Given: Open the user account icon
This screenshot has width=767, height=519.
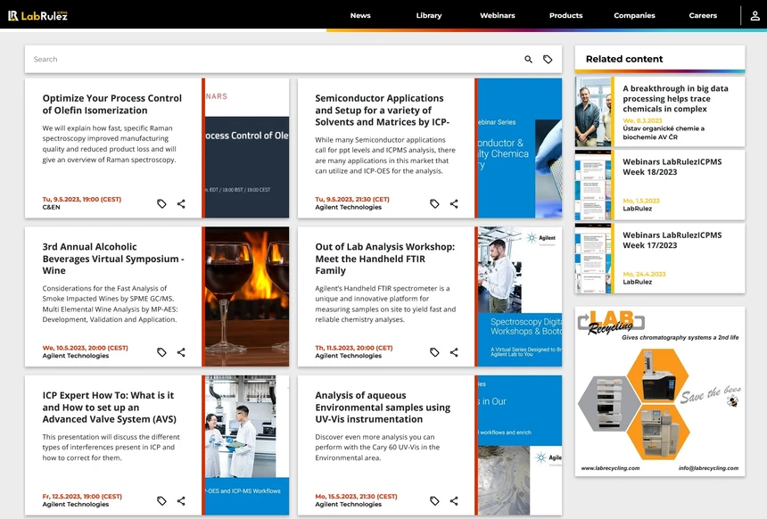Looking at the screenshot, I should click(x=755, y=16).
